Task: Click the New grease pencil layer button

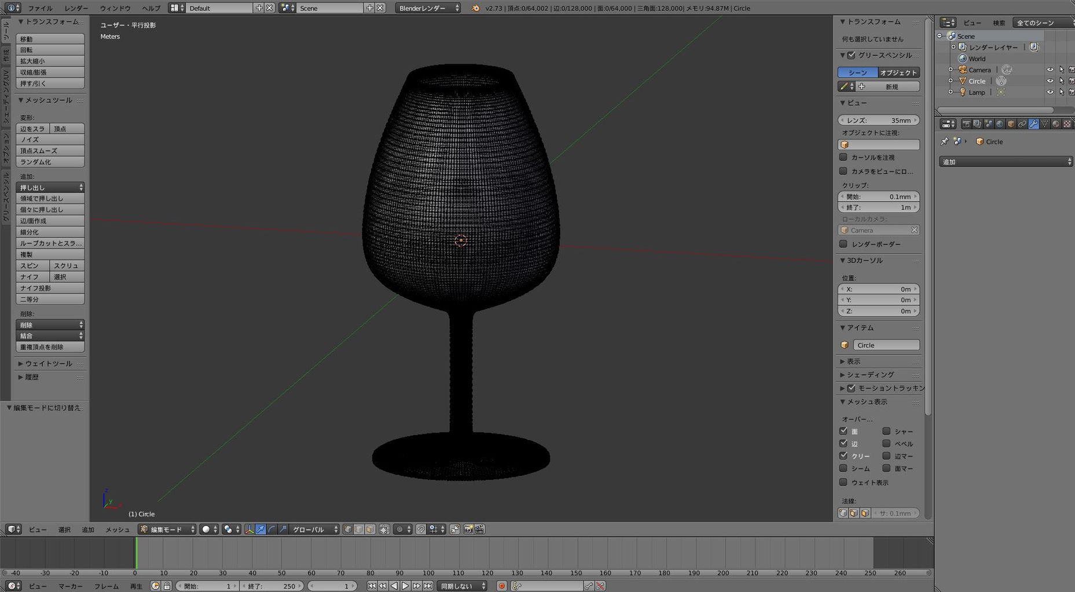Action: click(888, 87)
